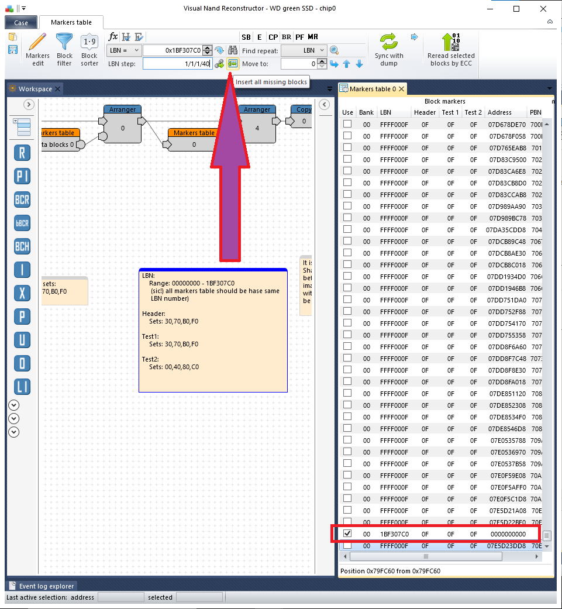Select the U element in workspace sidebar
Screen dimensions: 562x609
pyautogui.click(x=22, y=340)
